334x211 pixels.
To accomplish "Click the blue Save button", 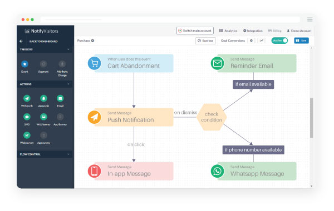I will pos(301,41).
